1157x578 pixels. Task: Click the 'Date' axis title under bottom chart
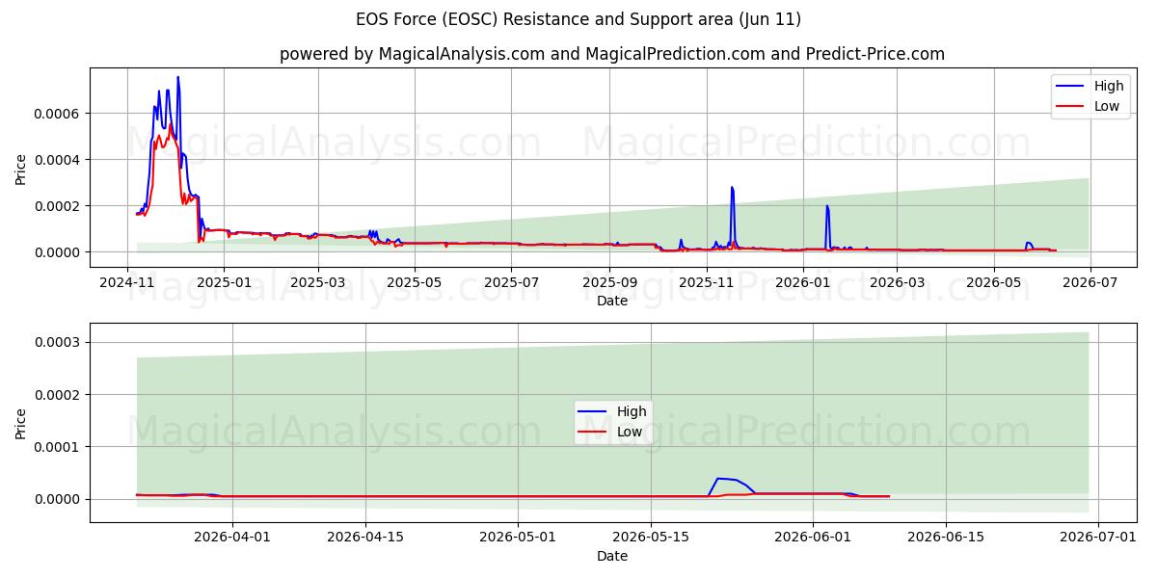click(612, 556)
